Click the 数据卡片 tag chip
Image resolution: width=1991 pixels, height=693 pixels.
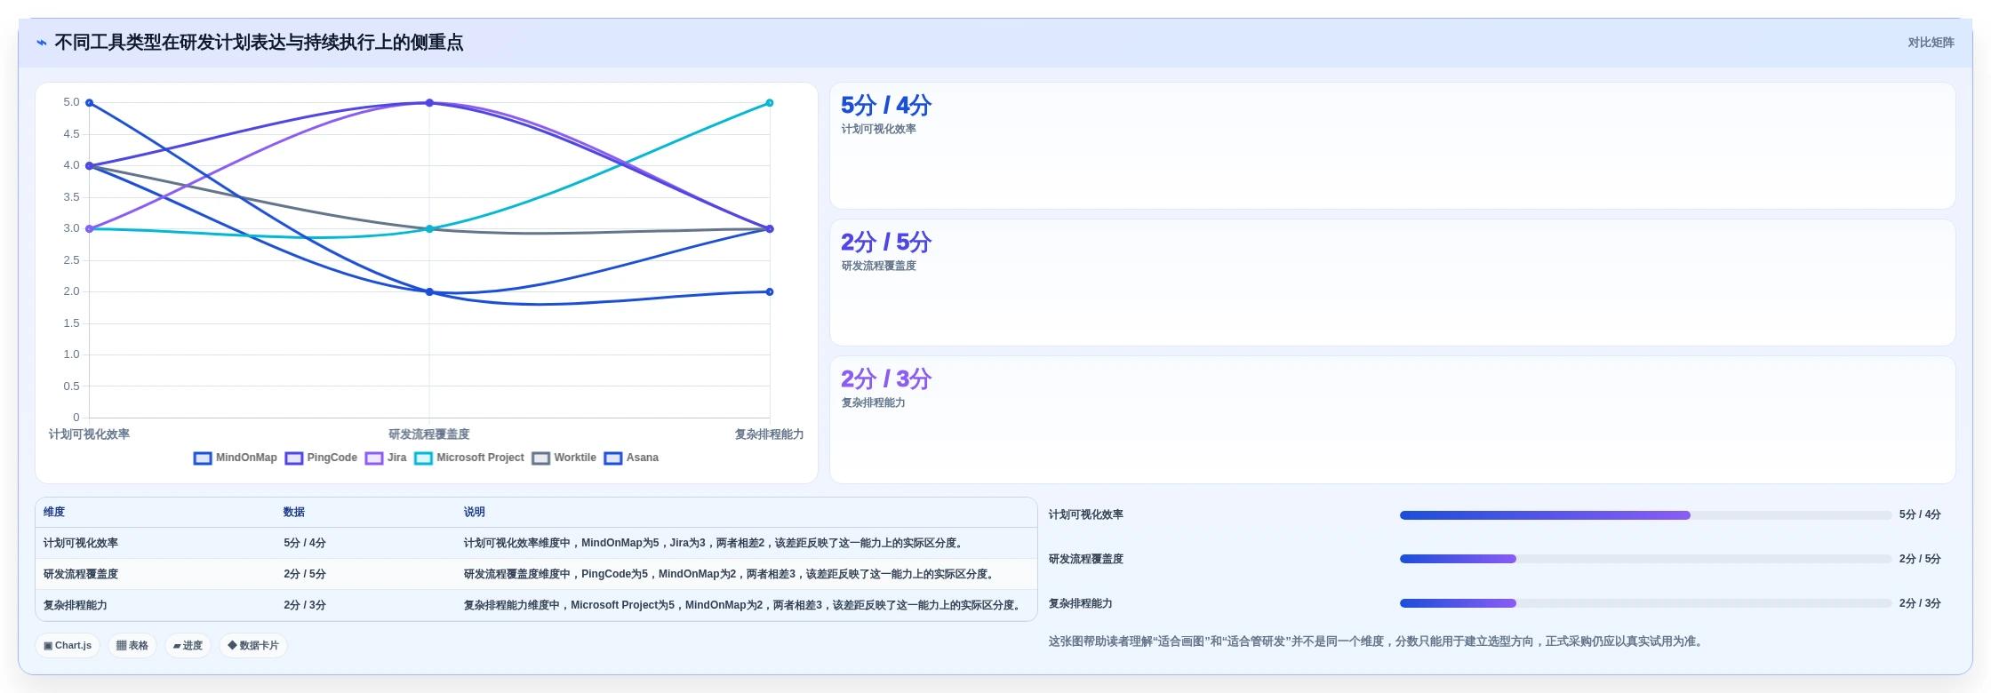click(253, 646)
